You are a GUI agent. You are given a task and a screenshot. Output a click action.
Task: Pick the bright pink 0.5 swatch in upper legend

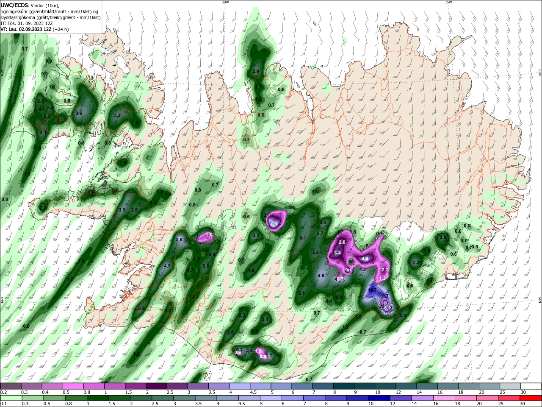pos(72,386)
